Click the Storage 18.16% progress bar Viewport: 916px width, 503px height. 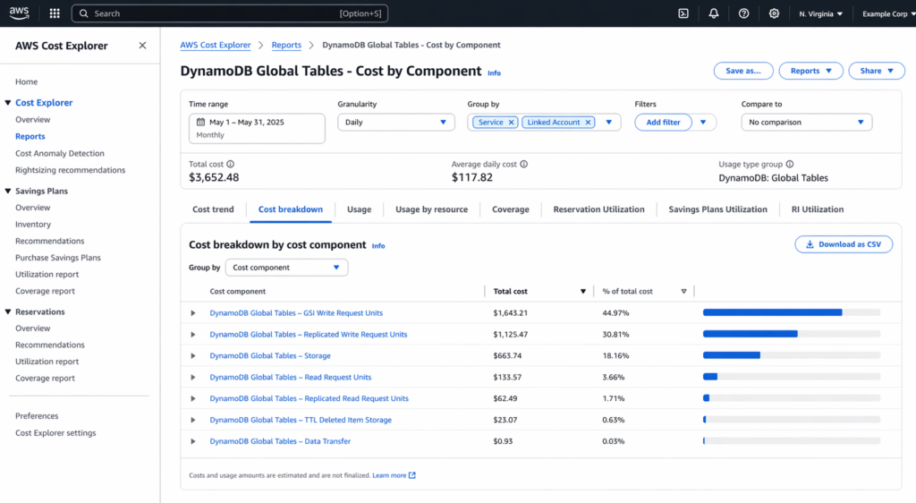pyautogui.click(x=792, y=355)
